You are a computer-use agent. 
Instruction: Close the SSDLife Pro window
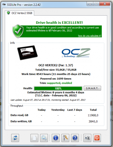click(x=105, y=4)
